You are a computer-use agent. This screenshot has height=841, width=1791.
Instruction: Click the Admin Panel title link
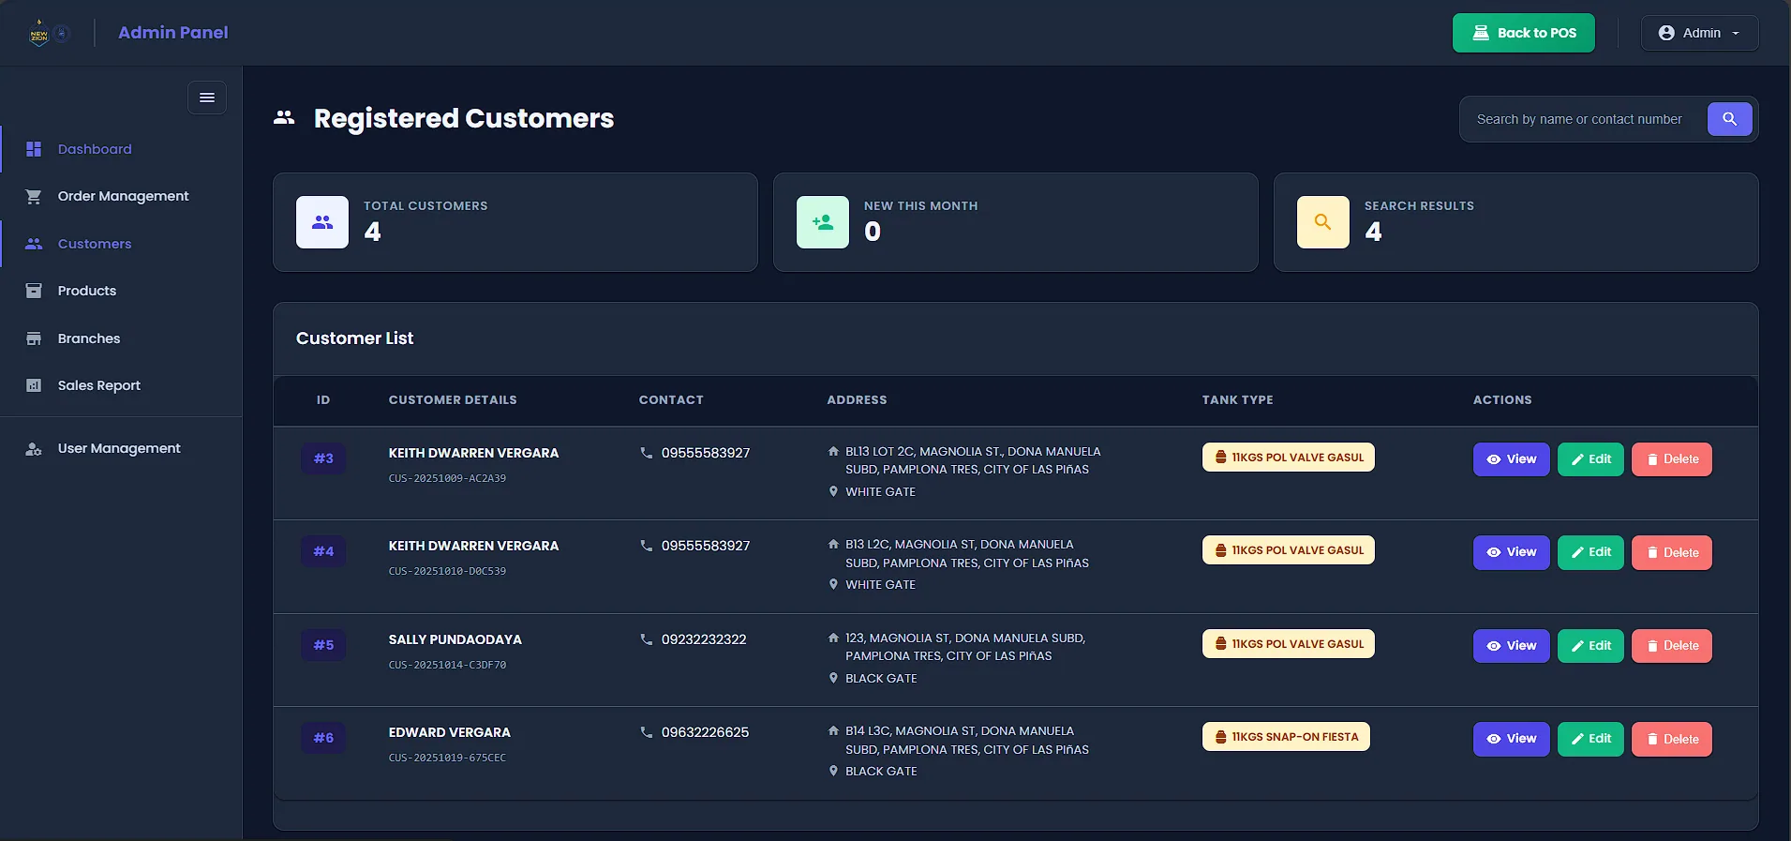(x=173, y=33)
